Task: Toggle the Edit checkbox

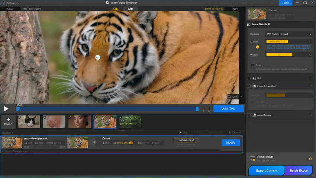Action: 249,78
